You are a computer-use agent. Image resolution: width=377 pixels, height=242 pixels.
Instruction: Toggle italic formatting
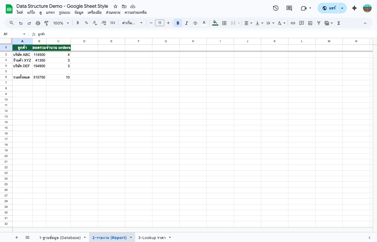coord(186,23)
